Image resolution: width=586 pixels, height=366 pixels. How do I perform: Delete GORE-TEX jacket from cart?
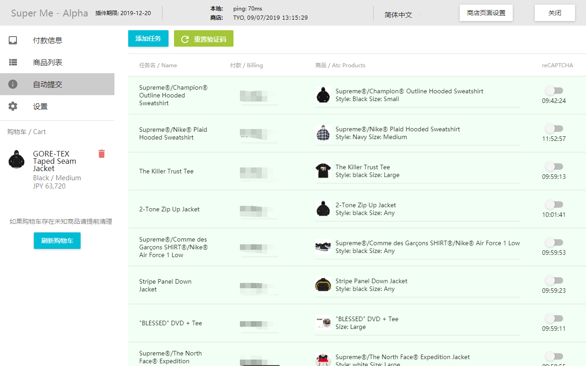tap(102, 154)
